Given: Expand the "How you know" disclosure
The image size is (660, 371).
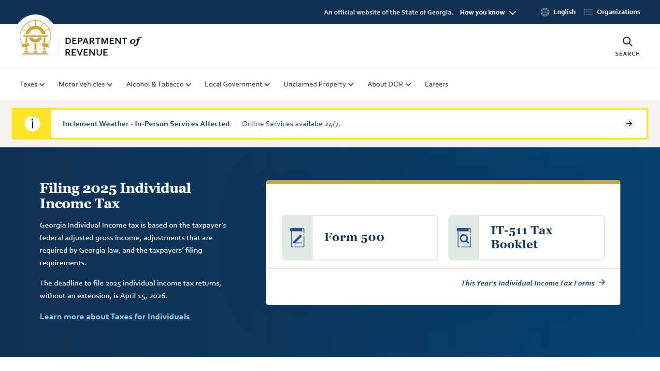Looking at the screenshot, I should coord(488,13).
